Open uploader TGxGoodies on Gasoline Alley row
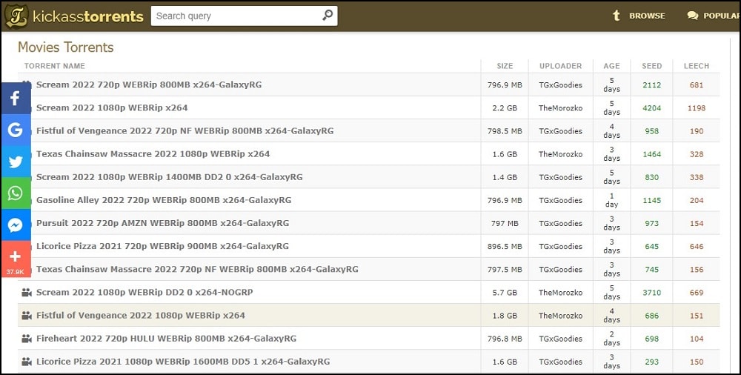The width and height of the screenshot is (741, 375). click(x=560, y=201)
